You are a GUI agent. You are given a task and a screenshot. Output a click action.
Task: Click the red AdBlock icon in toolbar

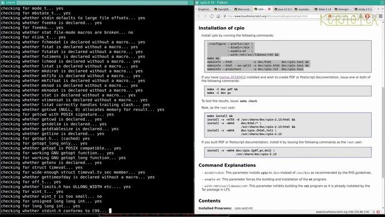click(368, 16)
